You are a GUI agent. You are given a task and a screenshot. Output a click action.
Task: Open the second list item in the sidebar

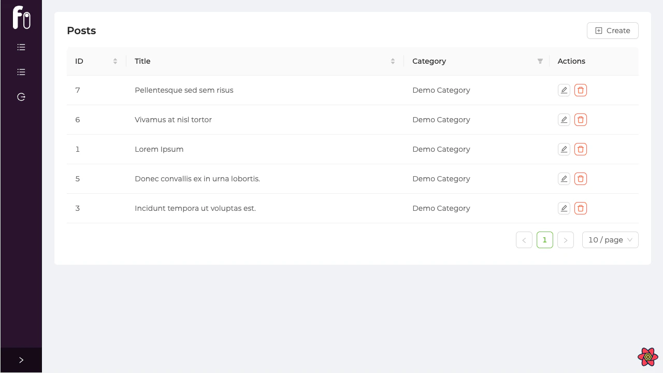[x=21, y=72]
